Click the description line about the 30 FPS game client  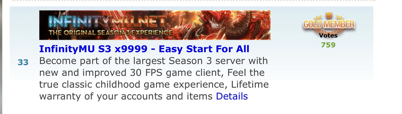[152, 73]
